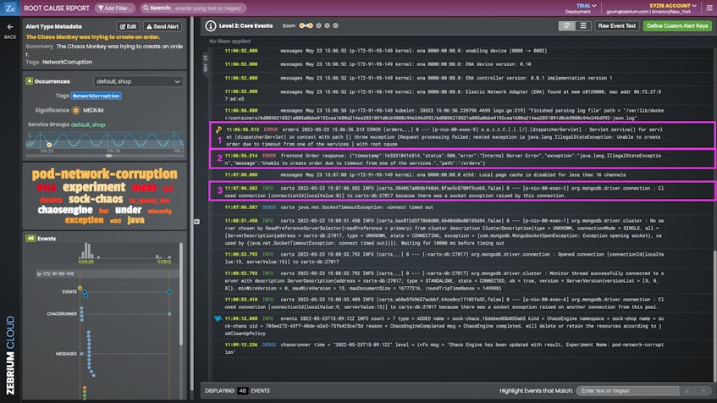The width and height of the screenshot is (717, 403).
Task: Click the Define Custom Alert Keys button
Action: [x=677, y=26]
